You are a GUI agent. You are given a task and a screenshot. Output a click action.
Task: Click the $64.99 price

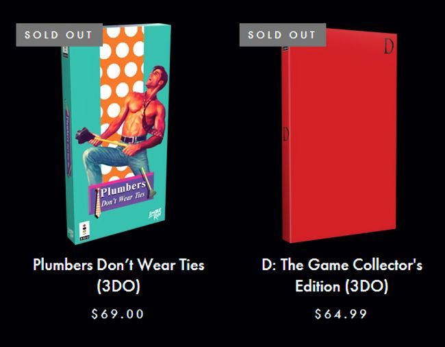341,314
